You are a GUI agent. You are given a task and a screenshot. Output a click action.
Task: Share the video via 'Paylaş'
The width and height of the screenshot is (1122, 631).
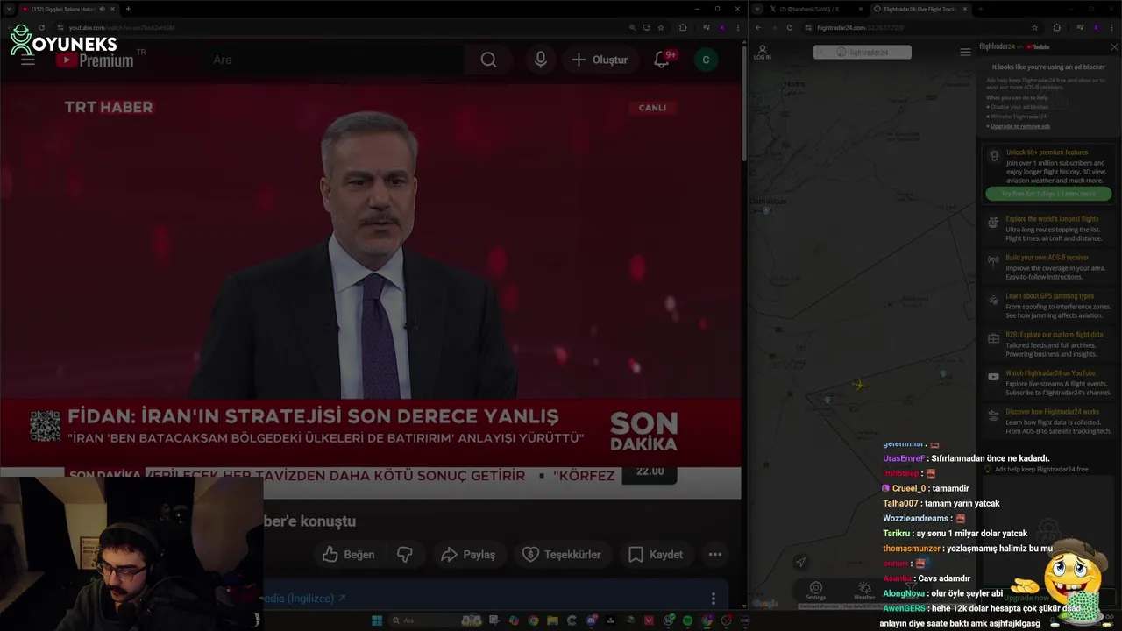pyautogui.click(x=468, y=554)
